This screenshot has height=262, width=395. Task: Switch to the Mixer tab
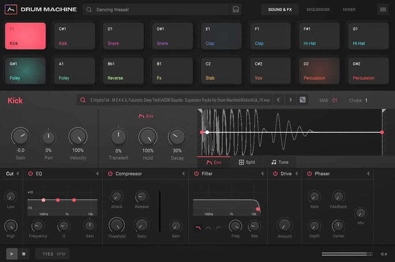[x=349, y=10]
